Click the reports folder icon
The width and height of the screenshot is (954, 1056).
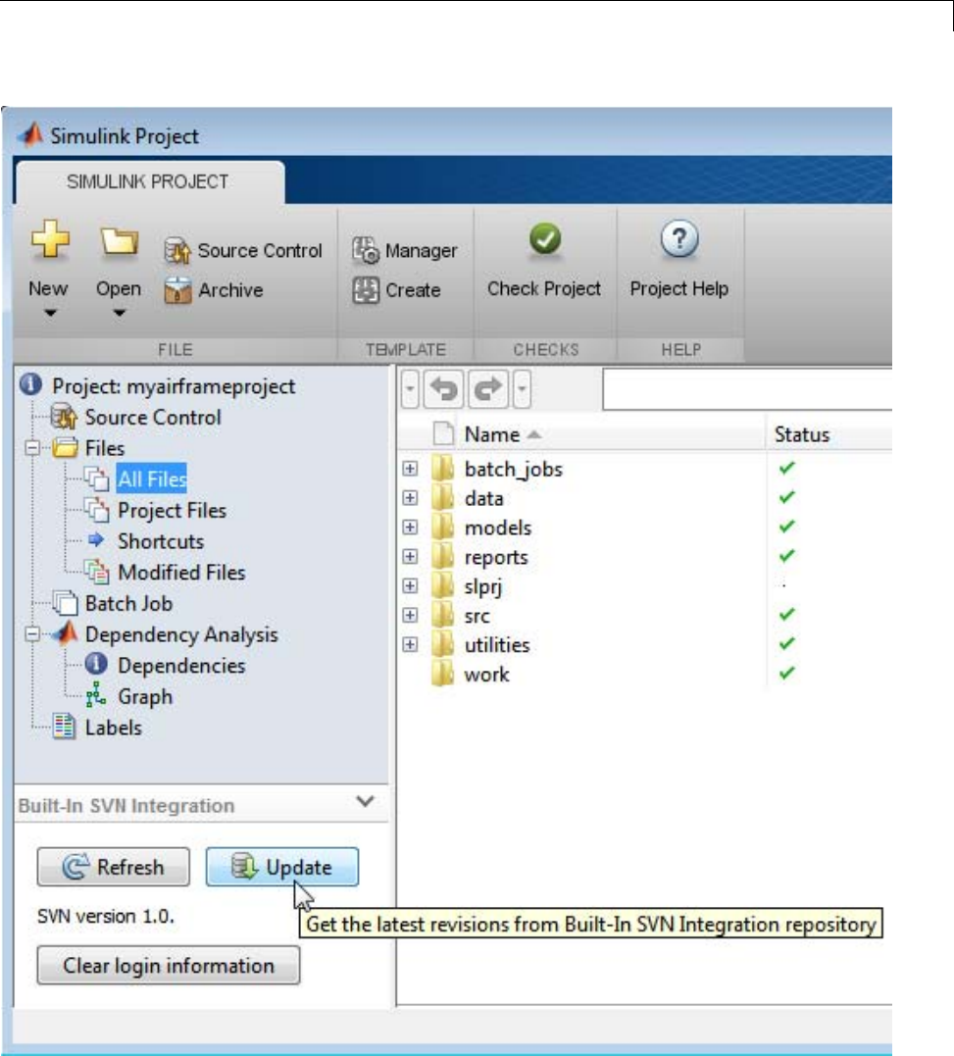442,557
